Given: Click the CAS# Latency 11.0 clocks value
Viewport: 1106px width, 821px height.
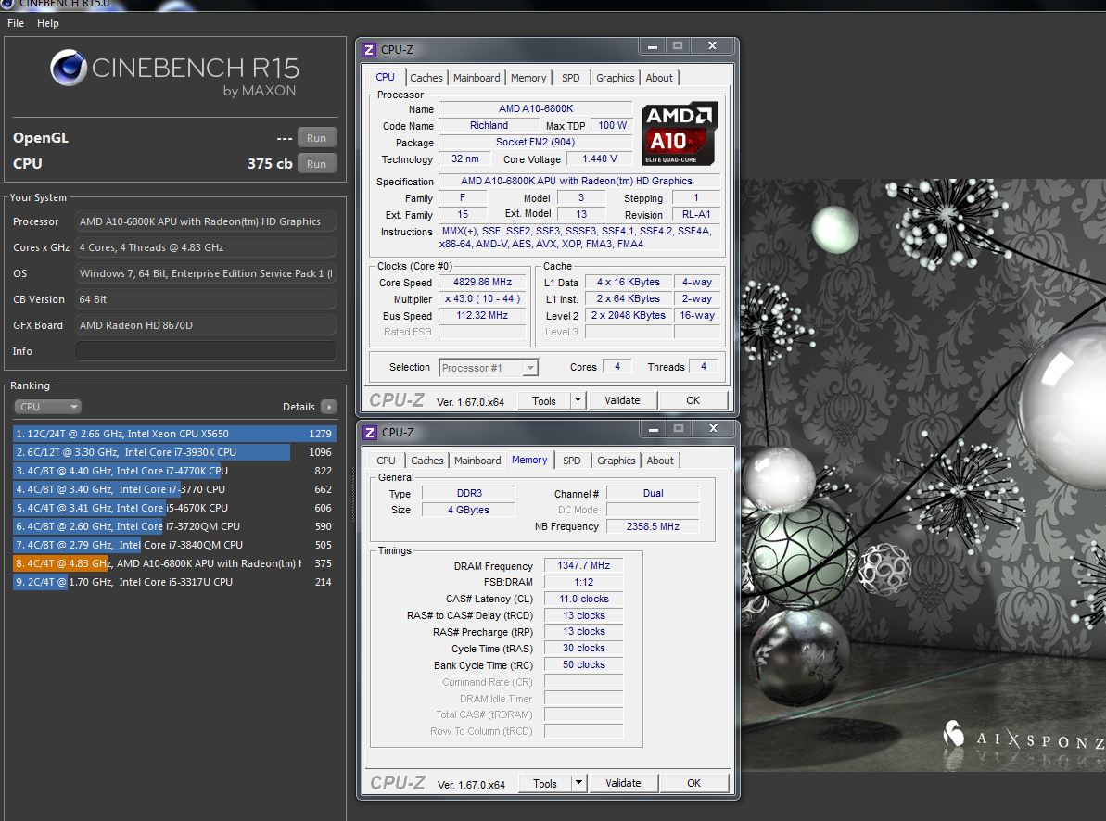Looking at the screenshot, I should pyautogui.click(x=583, y=599).
